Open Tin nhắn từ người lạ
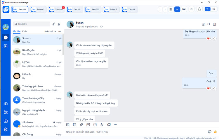Image resolution: width=219 pixels, height=140 pixels. coord(37,100)
